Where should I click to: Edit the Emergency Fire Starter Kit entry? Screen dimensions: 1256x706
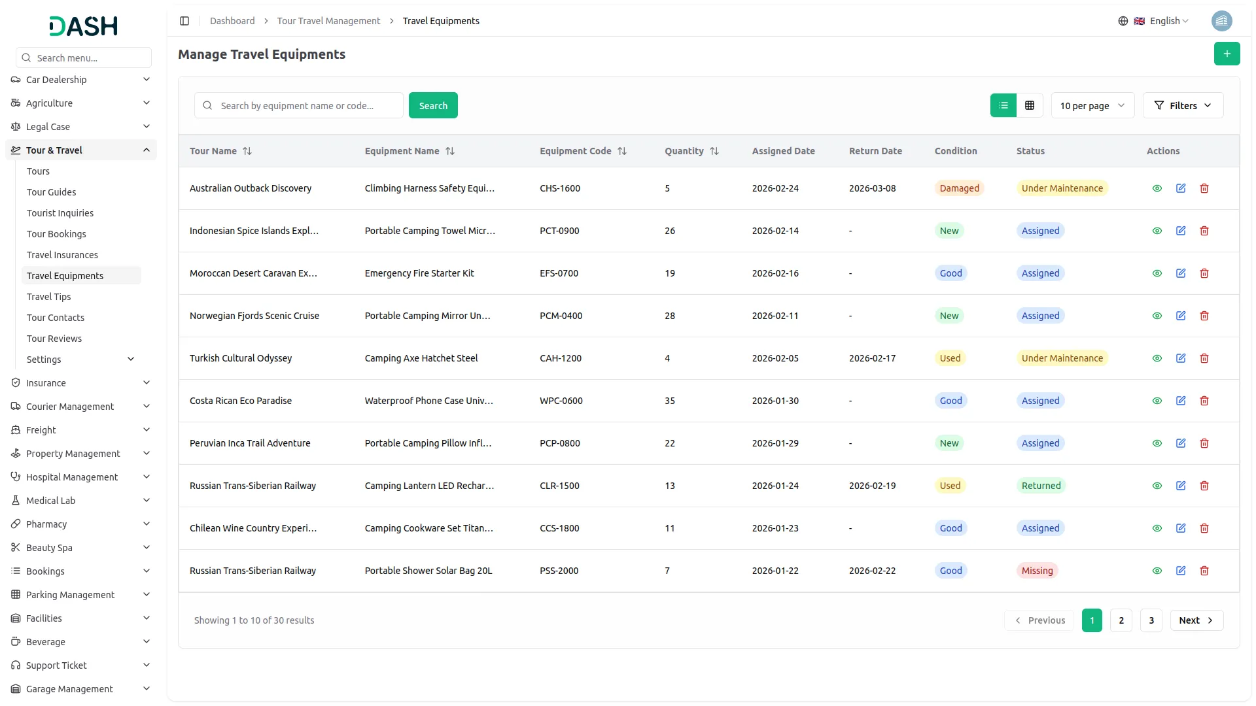pyautogui.click(x=1180, y=273)
